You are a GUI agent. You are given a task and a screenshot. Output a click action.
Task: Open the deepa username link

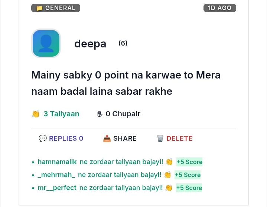pyautogui.click(x=90, y=44)
